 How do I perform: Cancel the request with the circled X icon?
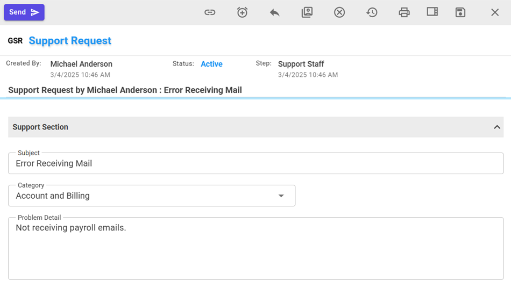[x=339, y=12]
